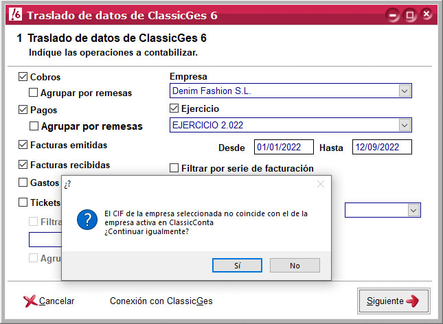Maximize the Traslado de datos window
443x324 pixels.
409,14
